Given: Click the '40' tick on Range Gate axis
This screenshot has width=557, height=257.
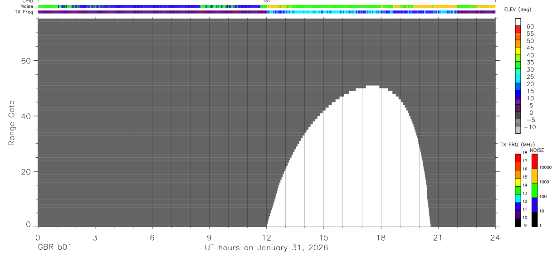Looking at the screenshot, I should pyautogui.click(x=26, y=116).
